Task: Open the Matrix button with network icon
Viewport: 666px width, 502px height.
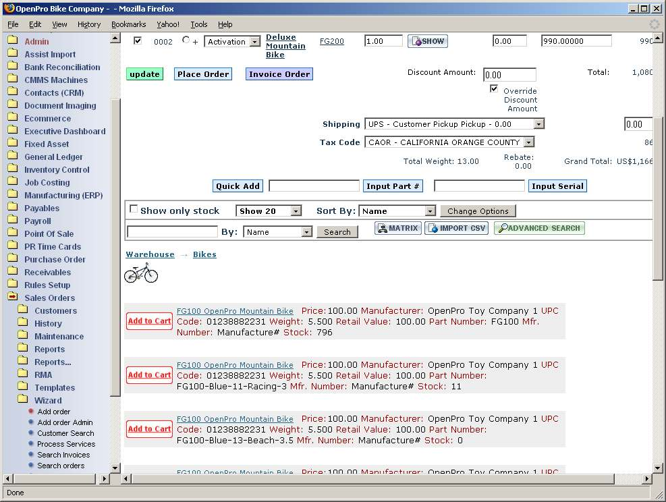Action: pos(398,229)
